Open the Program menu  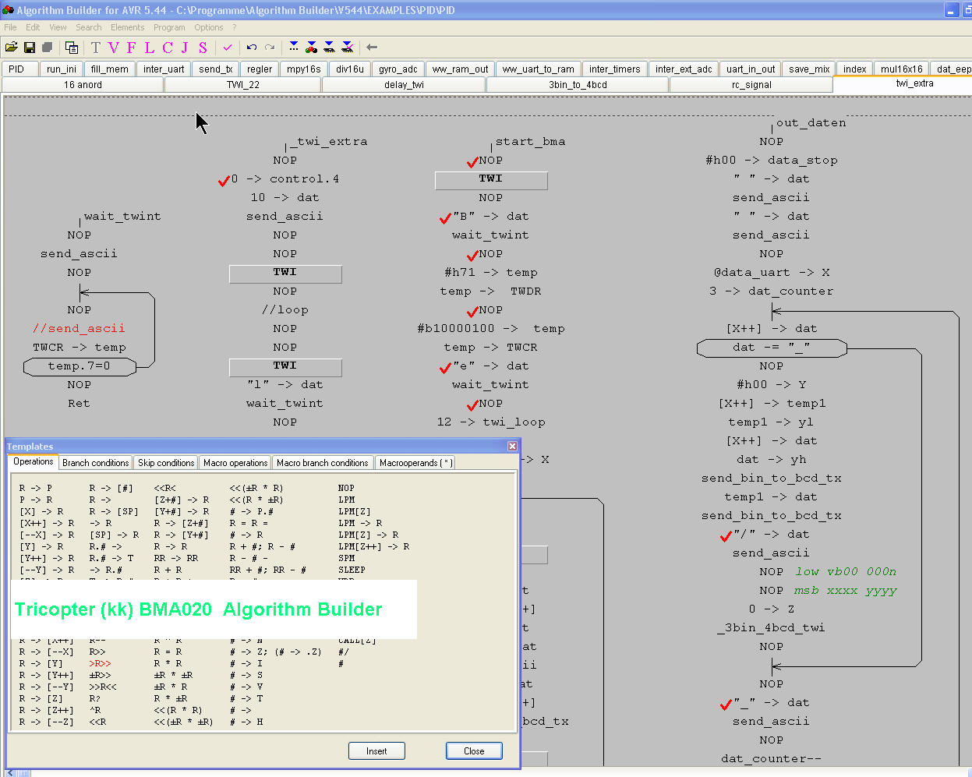click(169, 27)
